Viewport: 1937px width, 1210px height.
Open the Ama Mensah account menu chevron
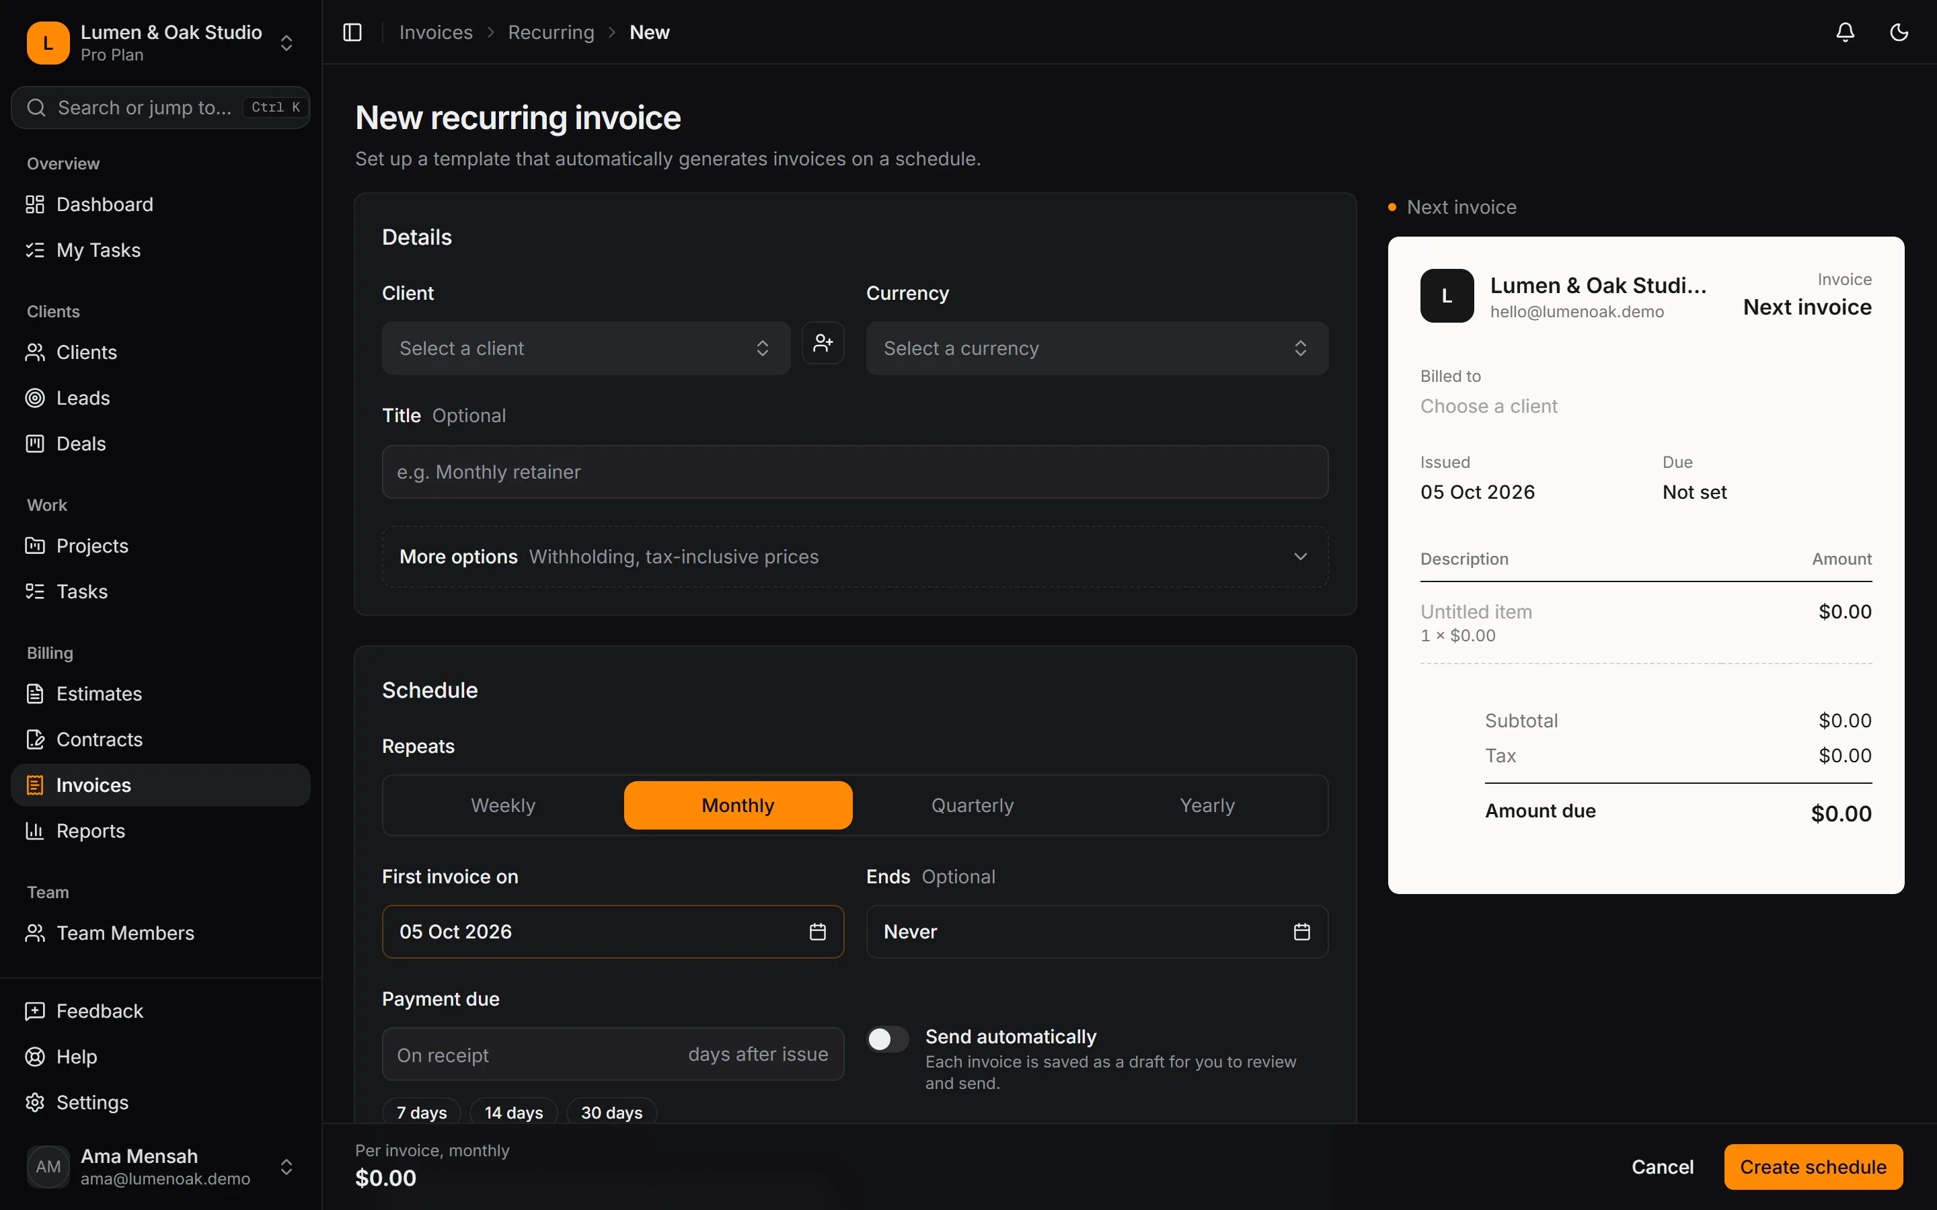click(286, 1167)
